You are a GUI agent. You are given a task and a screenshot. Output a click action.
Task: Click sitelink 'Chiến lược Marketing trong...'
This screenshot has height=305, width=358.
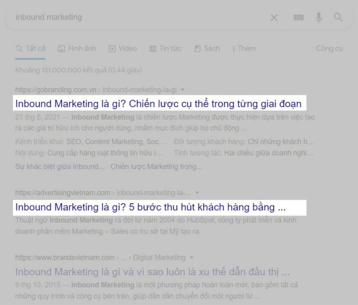click(156, 167)
